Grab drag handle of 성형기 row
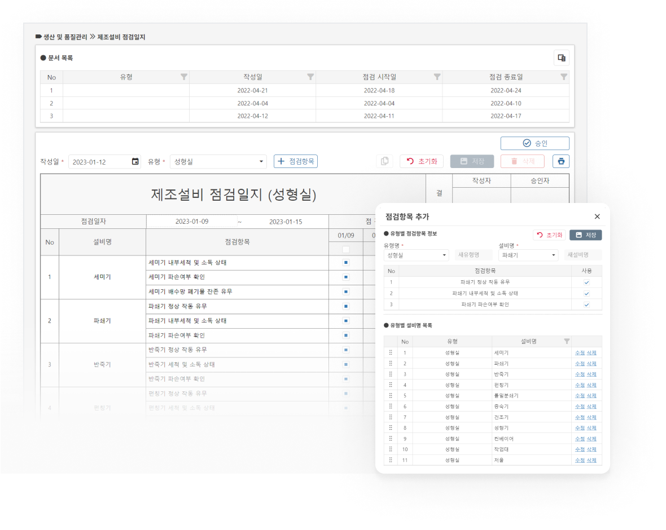The height and width of the screenshot is (530, 666). pyautogui.click(x=391, y=428)
